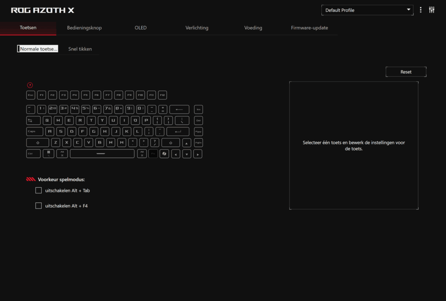Select the G key on the keyboard
The image size is (446, 301).
pos(94,132)
